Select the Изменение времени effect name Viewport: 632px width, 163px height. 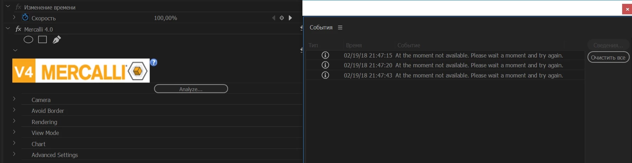pyautogui.click(x=50, y=7)
